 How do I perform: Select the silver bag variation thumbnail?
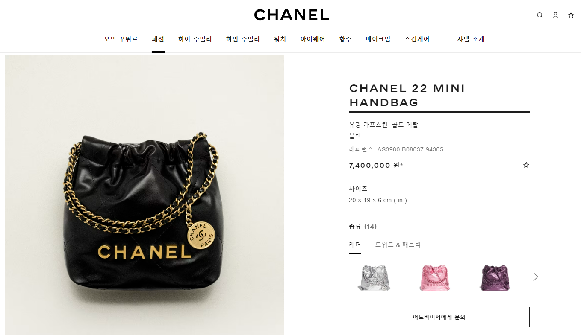[374, 278]
